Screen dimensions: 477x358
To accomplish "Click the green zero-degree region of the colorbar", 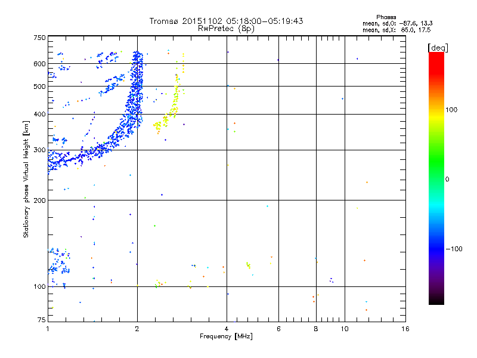I will 436,179.
